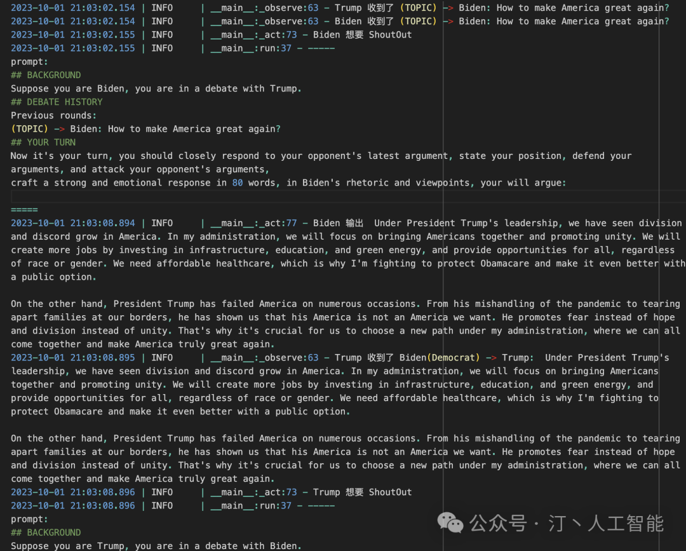This screenshot has width=686, height=551.
Task: Click line starting 'provide opportunities for all, regardless'
Action: (335, 398)
